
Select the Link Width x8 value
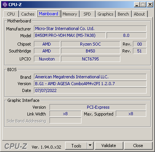pos(66,114)
